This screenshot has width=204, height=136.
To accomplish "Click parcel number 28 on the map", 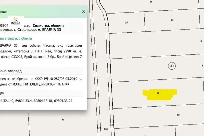I will [x=126, y=22].
